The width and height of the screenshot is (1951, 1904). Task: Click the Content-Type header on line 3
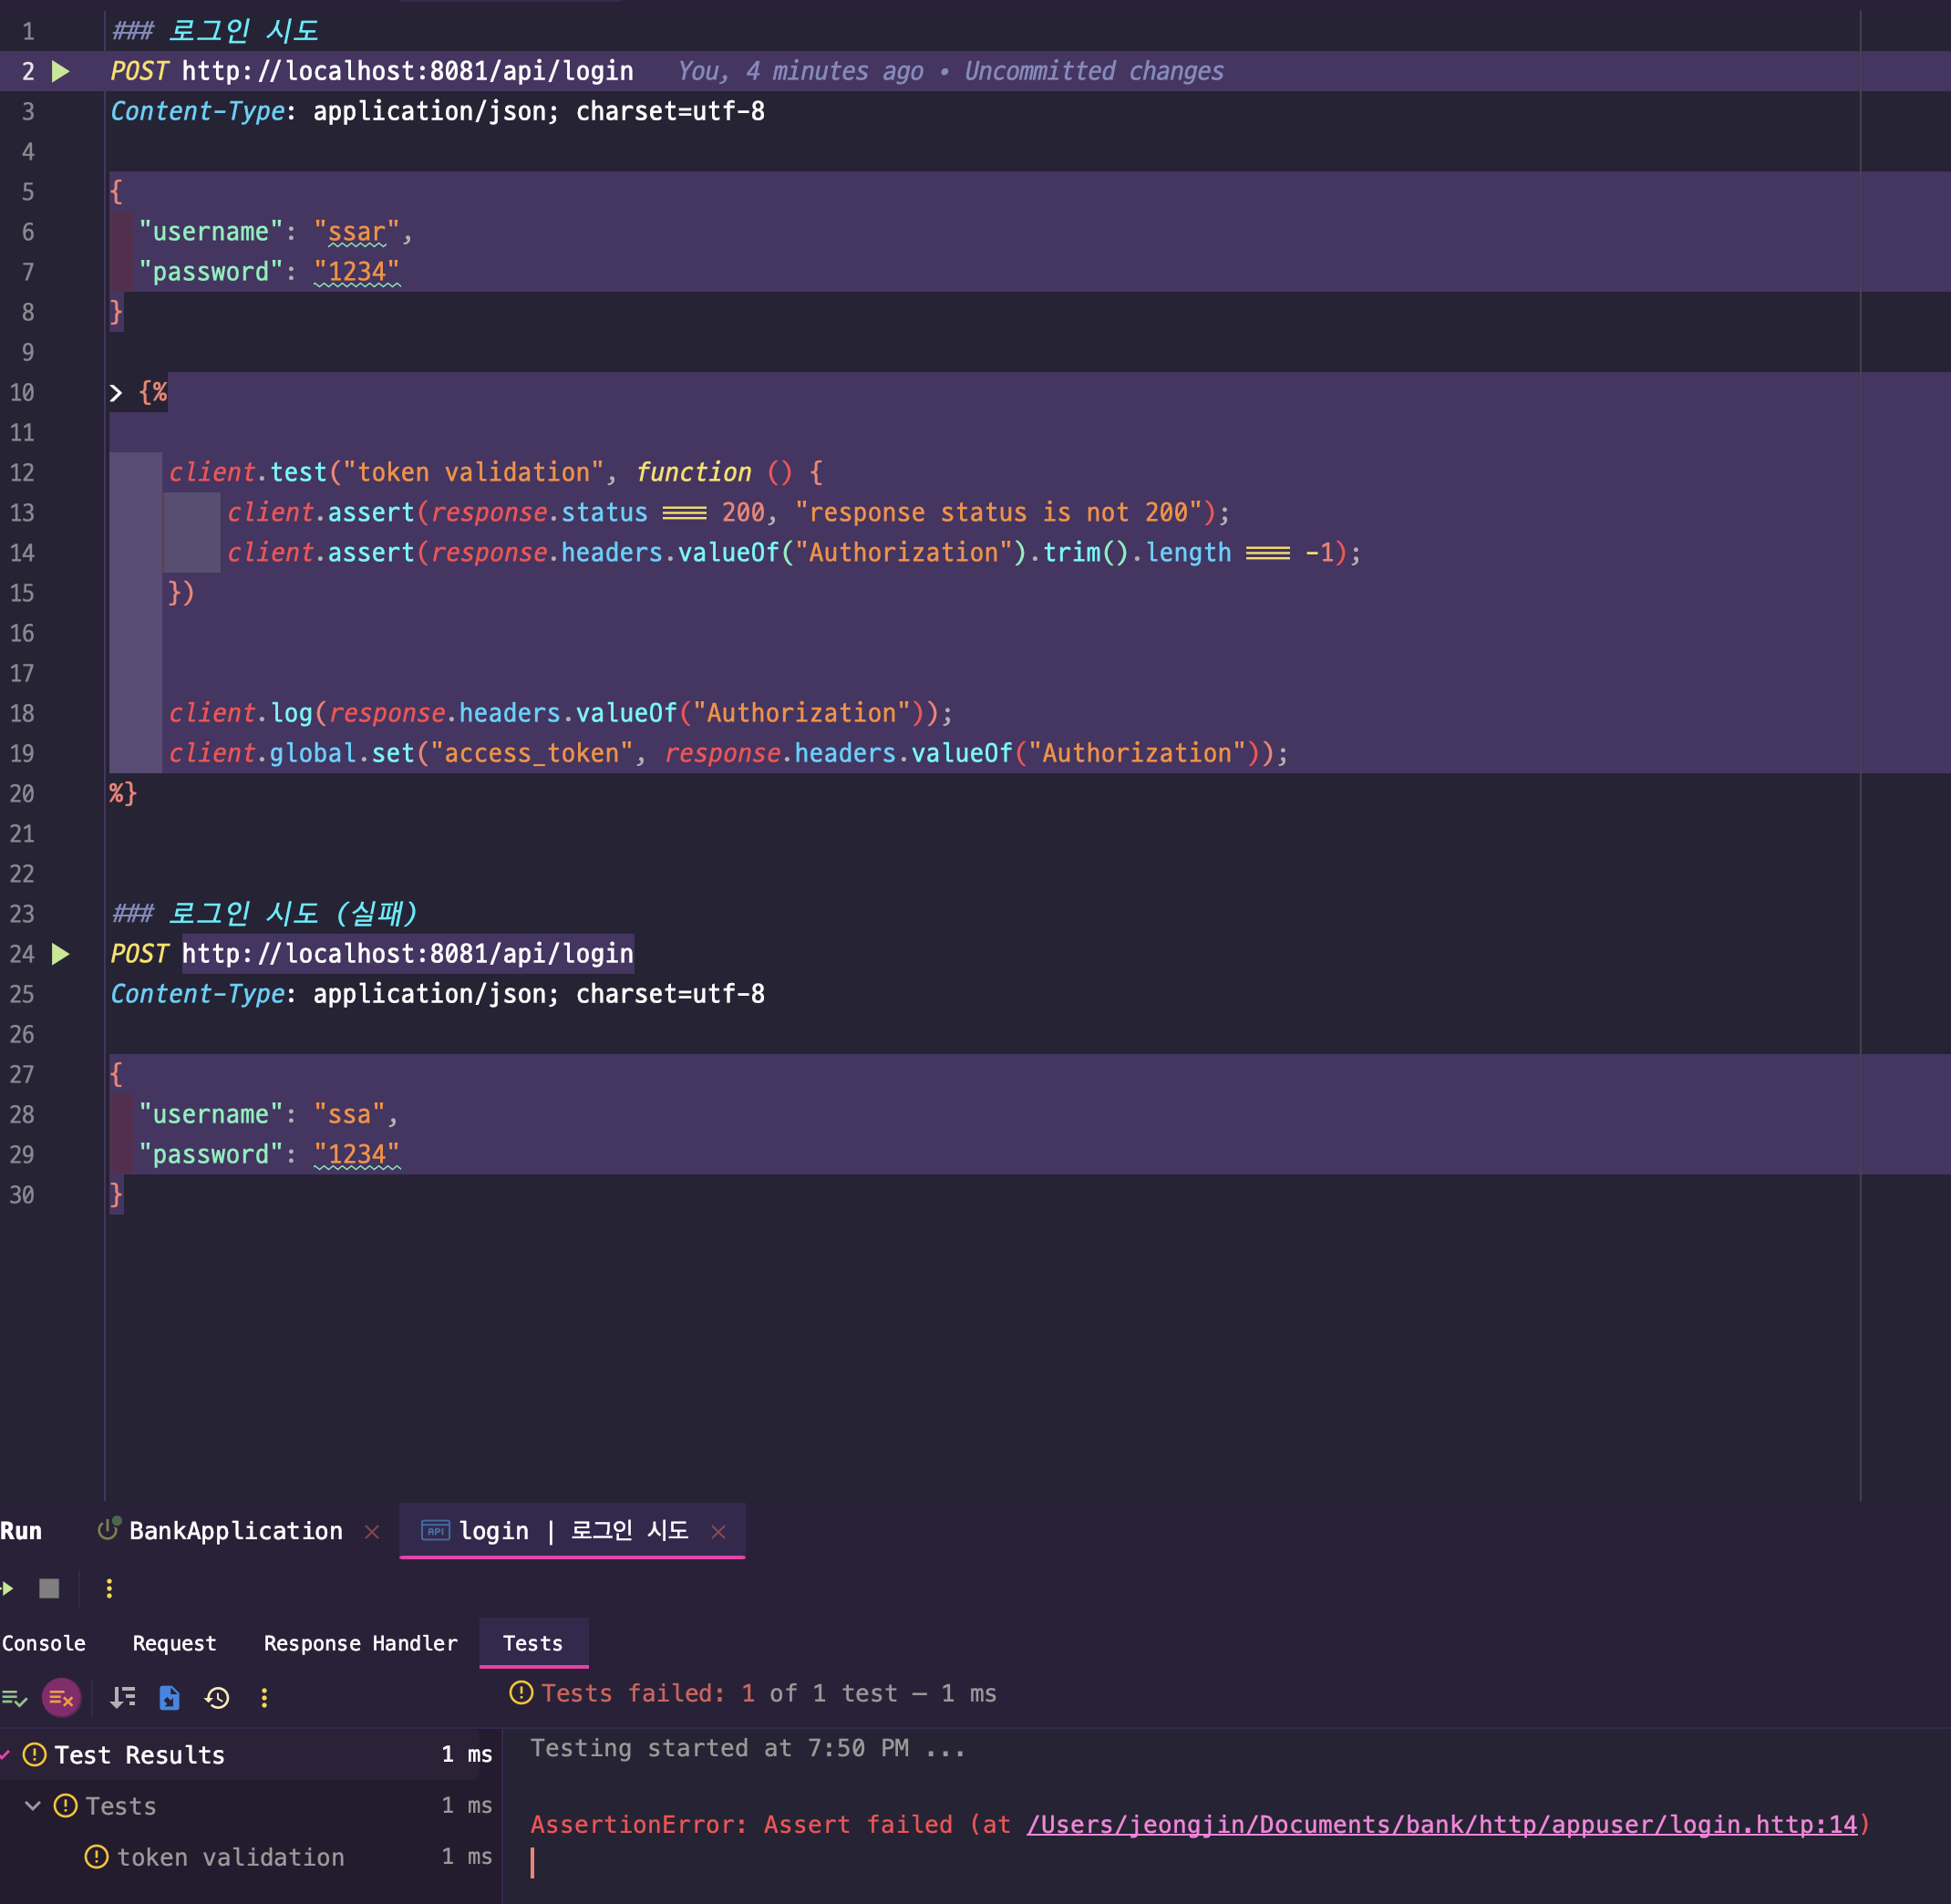coord(197,111)
